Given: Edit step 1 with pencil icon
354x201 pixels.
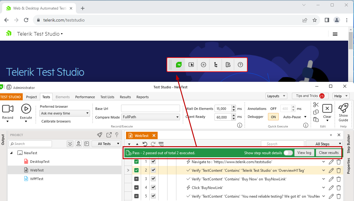Looking at the screenshot, I should tap(331, 162).
